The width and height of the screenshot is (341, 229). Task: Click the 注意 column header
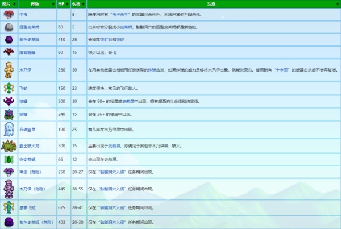pos(211,3)
